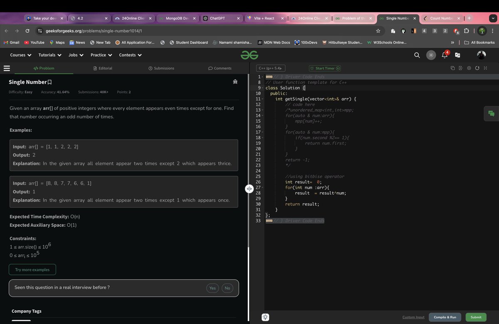The image size is (499, 324).
Task: Open the Student Dashboard bookmark
Action: [x=188, y=42]
